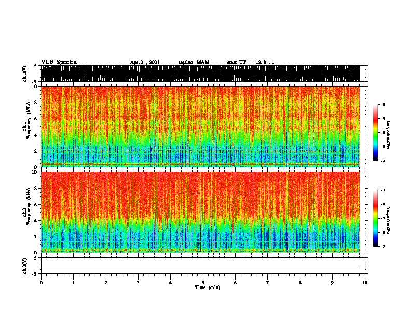Click the time axis tick label "10"
This screenshot has height=317, width=411.
[x=365, y=283]
